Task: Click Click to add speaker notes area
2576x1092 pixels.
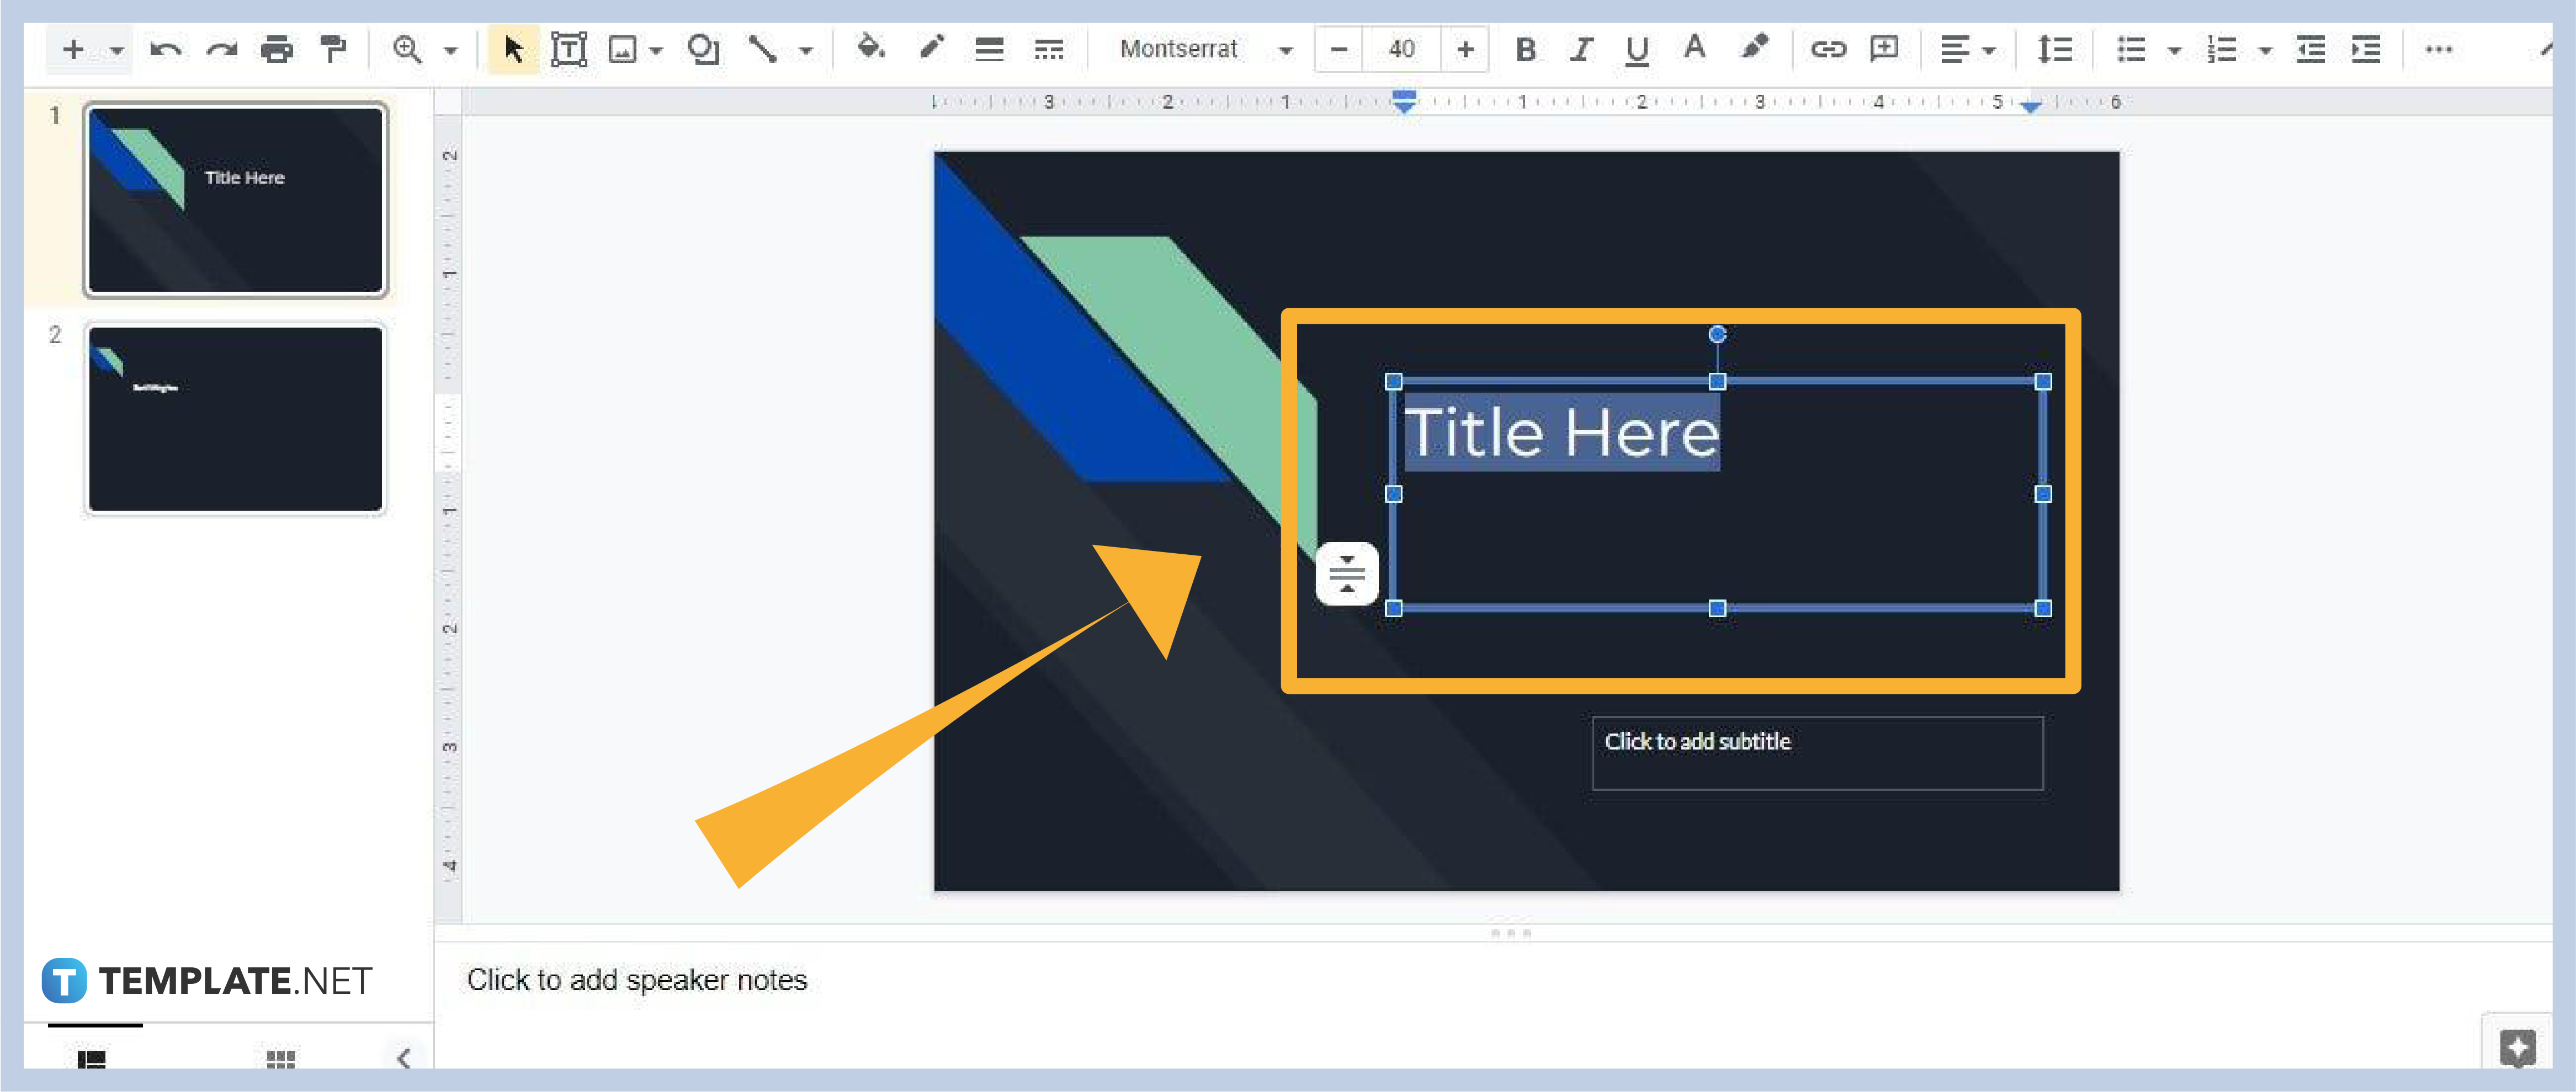Action: coord(637,979)
